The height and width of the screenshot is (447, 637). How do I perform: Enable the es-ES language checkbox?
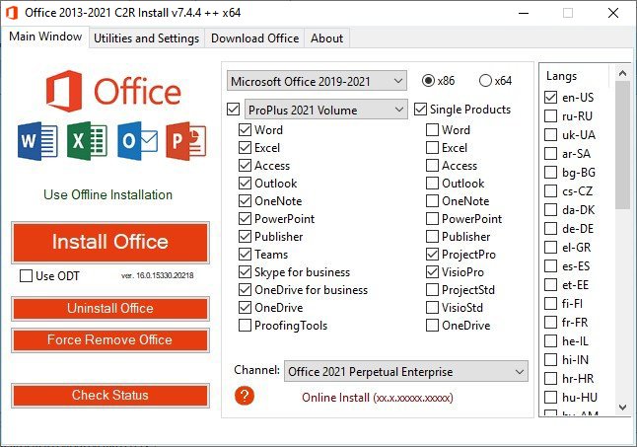pyautogui.click(x=550, y=266)
